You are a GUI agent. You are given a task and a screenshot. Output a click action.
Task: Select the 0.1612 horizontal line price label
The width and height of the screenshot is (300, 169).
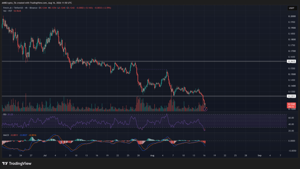(292, 61)
